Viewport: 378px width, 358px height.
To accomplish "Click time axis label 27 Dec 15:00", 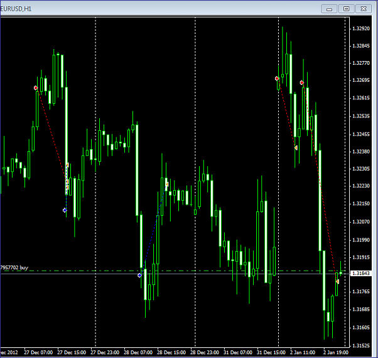I will point(72,352).
